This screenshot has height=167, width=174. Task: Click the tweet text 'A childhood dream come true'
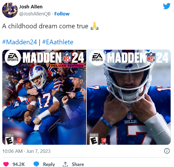tap(45, 26)
